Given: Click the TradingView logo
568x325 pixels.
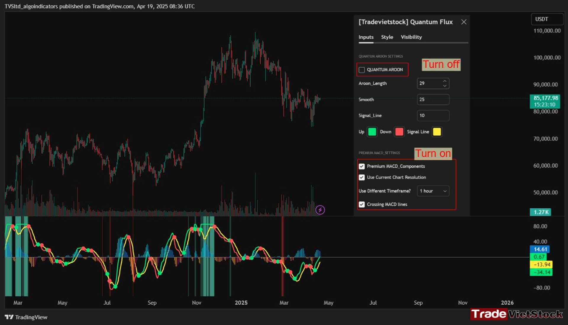Looking at the screenshot, I should 26,317.
